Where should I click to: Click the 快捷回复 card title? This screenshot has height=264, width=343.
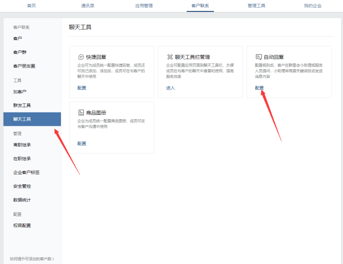pyautogui.click(x=96, y=57)
